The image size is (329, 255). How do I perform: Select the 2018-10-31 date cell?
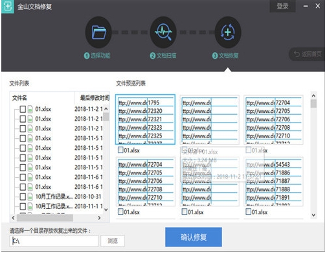click(x=87, y=197)
